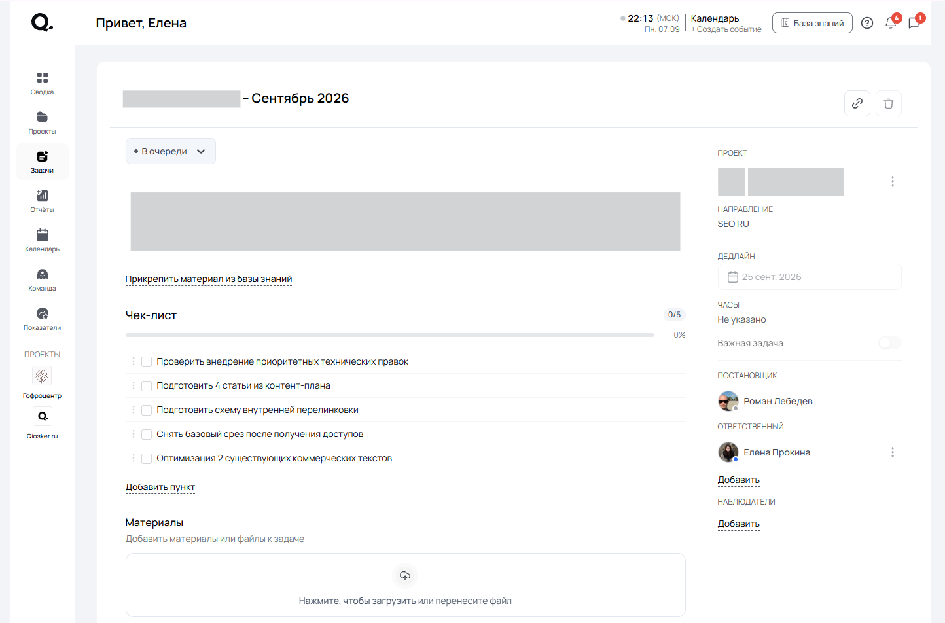This screenshot has height=623, width=945.
Task: Check "Проверить внедрение приоритетных технических правок"
Action: click(147, 362)
